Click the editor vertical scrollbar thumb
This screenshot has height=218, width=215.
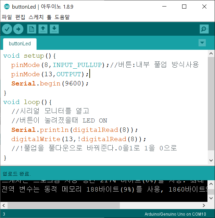point(211,104)
